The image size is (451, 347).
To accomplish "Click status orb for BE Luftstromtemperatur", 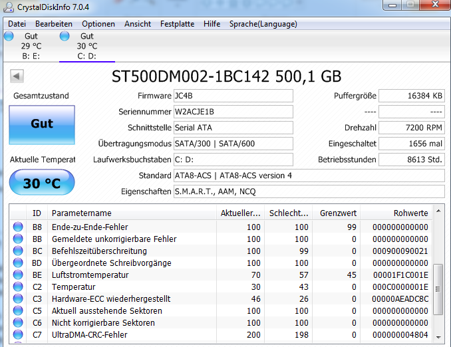I will pos(18,275).
